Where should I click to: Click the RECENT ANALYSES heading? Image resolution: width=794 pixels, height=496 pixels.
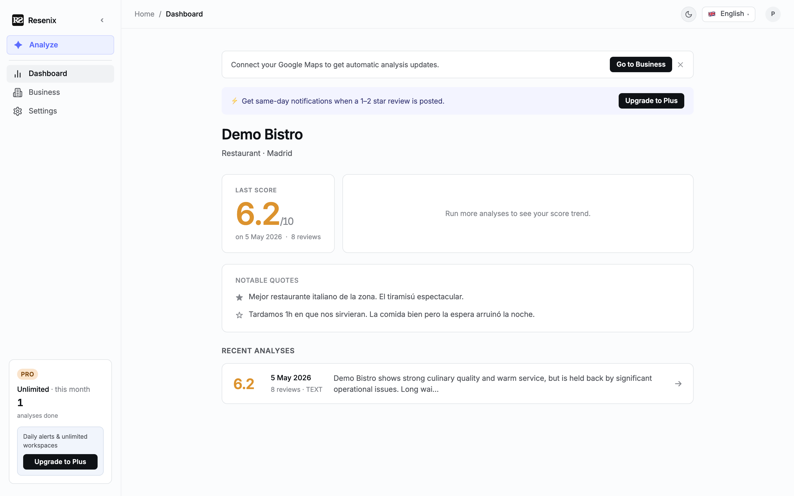point(258,351)
